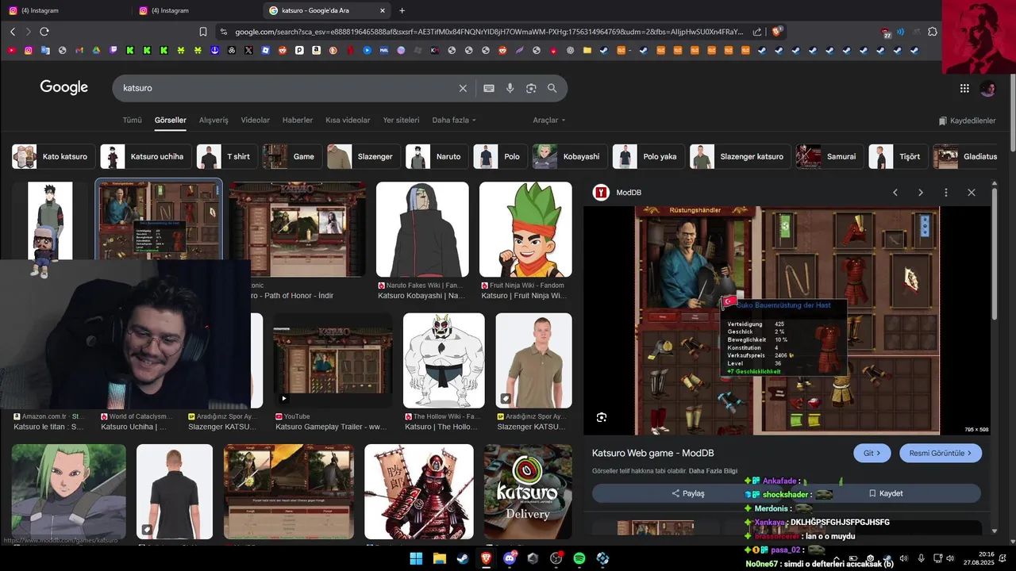
Task: Show next image in preview panel
Action: (921, 193)
